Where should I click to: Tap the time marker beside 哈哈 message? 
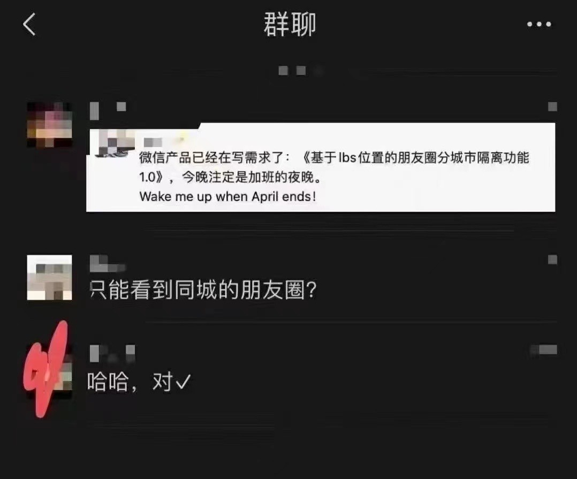pyautogui.click(x=543, y=349)
